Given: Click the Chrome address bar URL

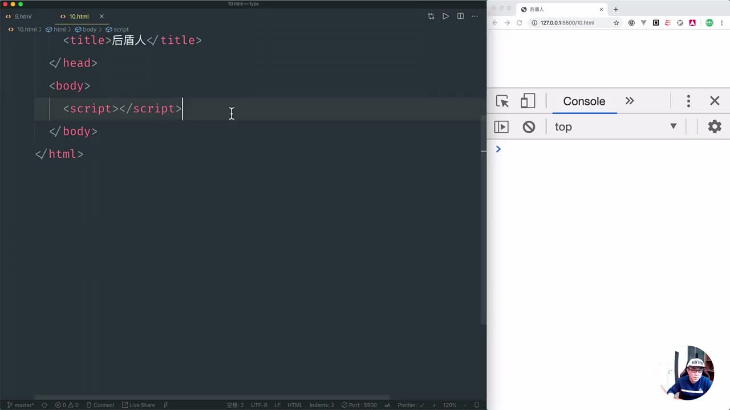Looking at the screenshot, I should coord(567,23).
